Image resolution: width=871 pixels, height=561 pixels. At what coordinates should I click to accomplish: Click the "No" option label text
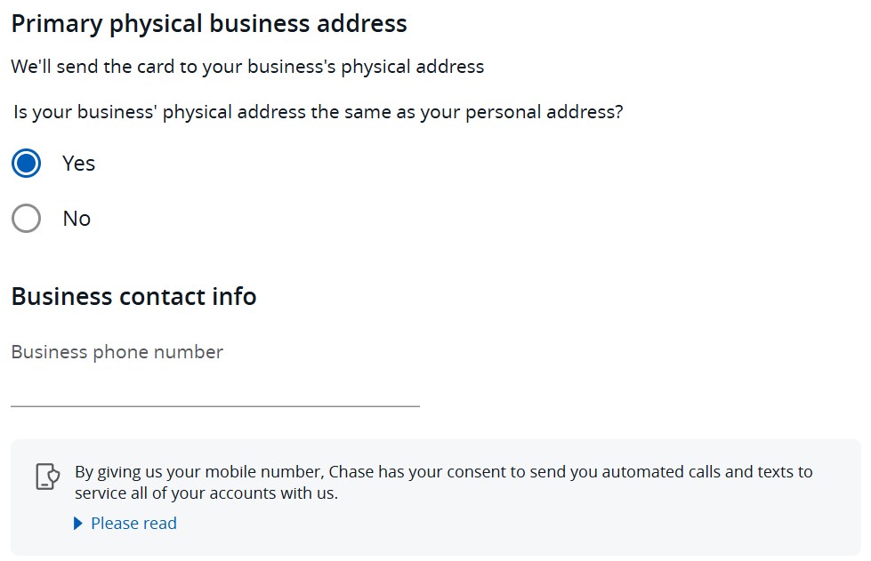[x=77, y=219]
